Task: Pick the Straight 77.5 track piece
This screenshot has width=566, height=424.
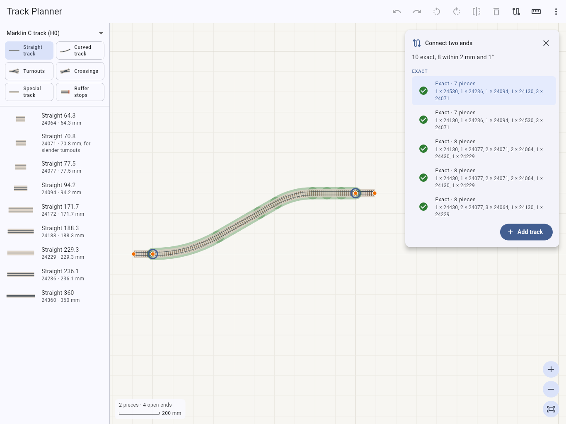Action: [x=55, y=167]
